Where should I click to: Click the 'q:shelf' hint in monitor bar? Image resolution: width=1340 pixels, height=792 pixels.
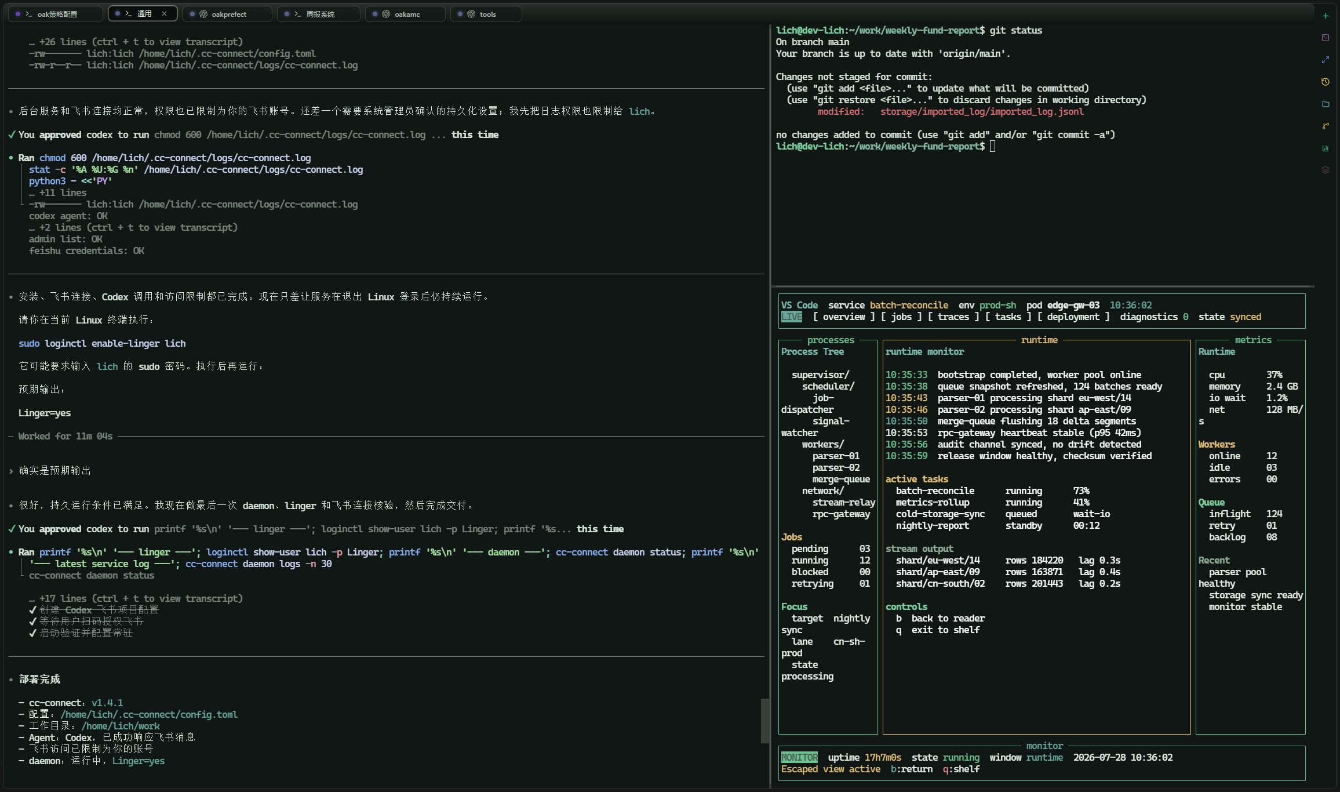(961, 769)
